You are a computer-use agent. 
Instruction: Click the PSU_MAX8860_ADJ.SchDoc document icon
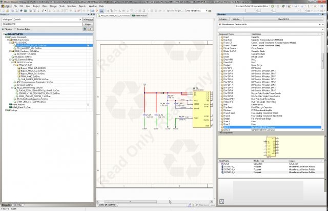click(15, 48)
